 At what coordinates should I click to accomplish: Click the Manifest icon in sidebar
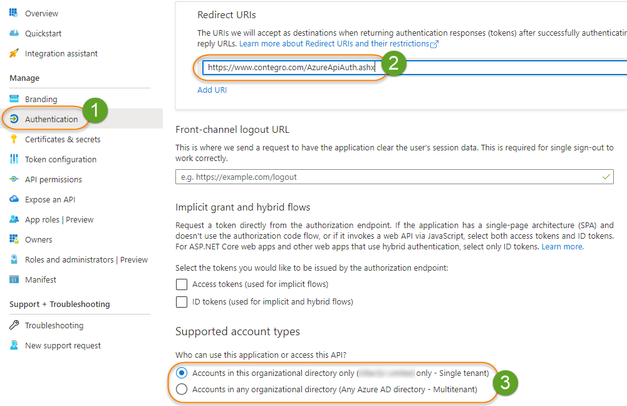click(14, 279)
